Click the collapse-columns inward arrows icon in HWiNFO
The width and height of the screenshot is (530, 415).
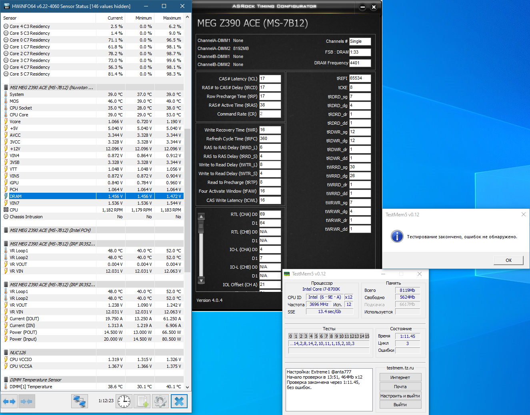click(x=26, y=401)
